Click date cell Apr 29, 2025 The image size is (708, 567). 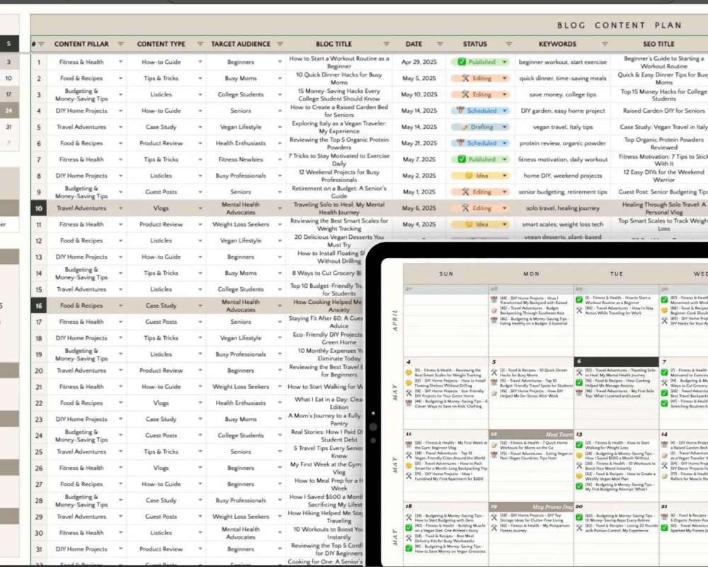coord(419,62)
